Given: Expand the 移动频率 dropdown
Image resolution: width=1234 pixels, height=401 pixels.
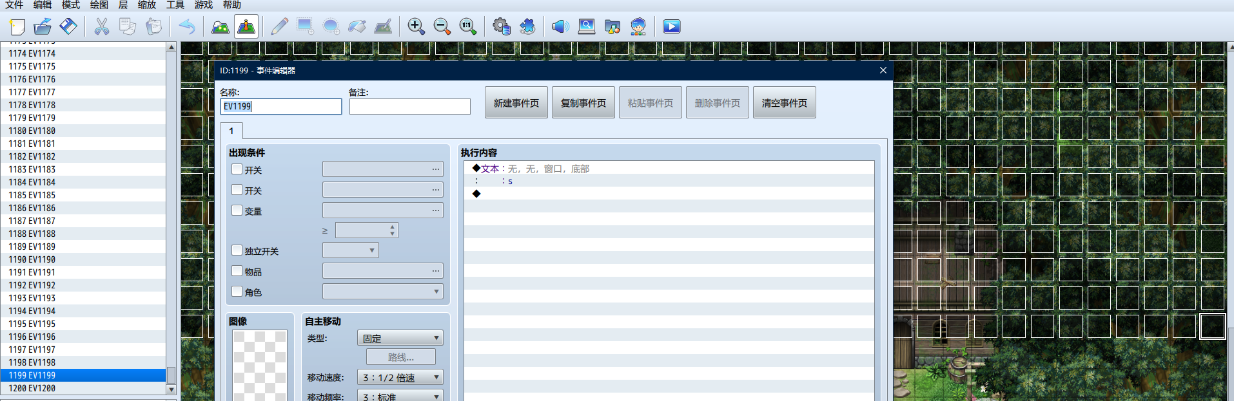Looking at the screenshot, I should [400, 396].
